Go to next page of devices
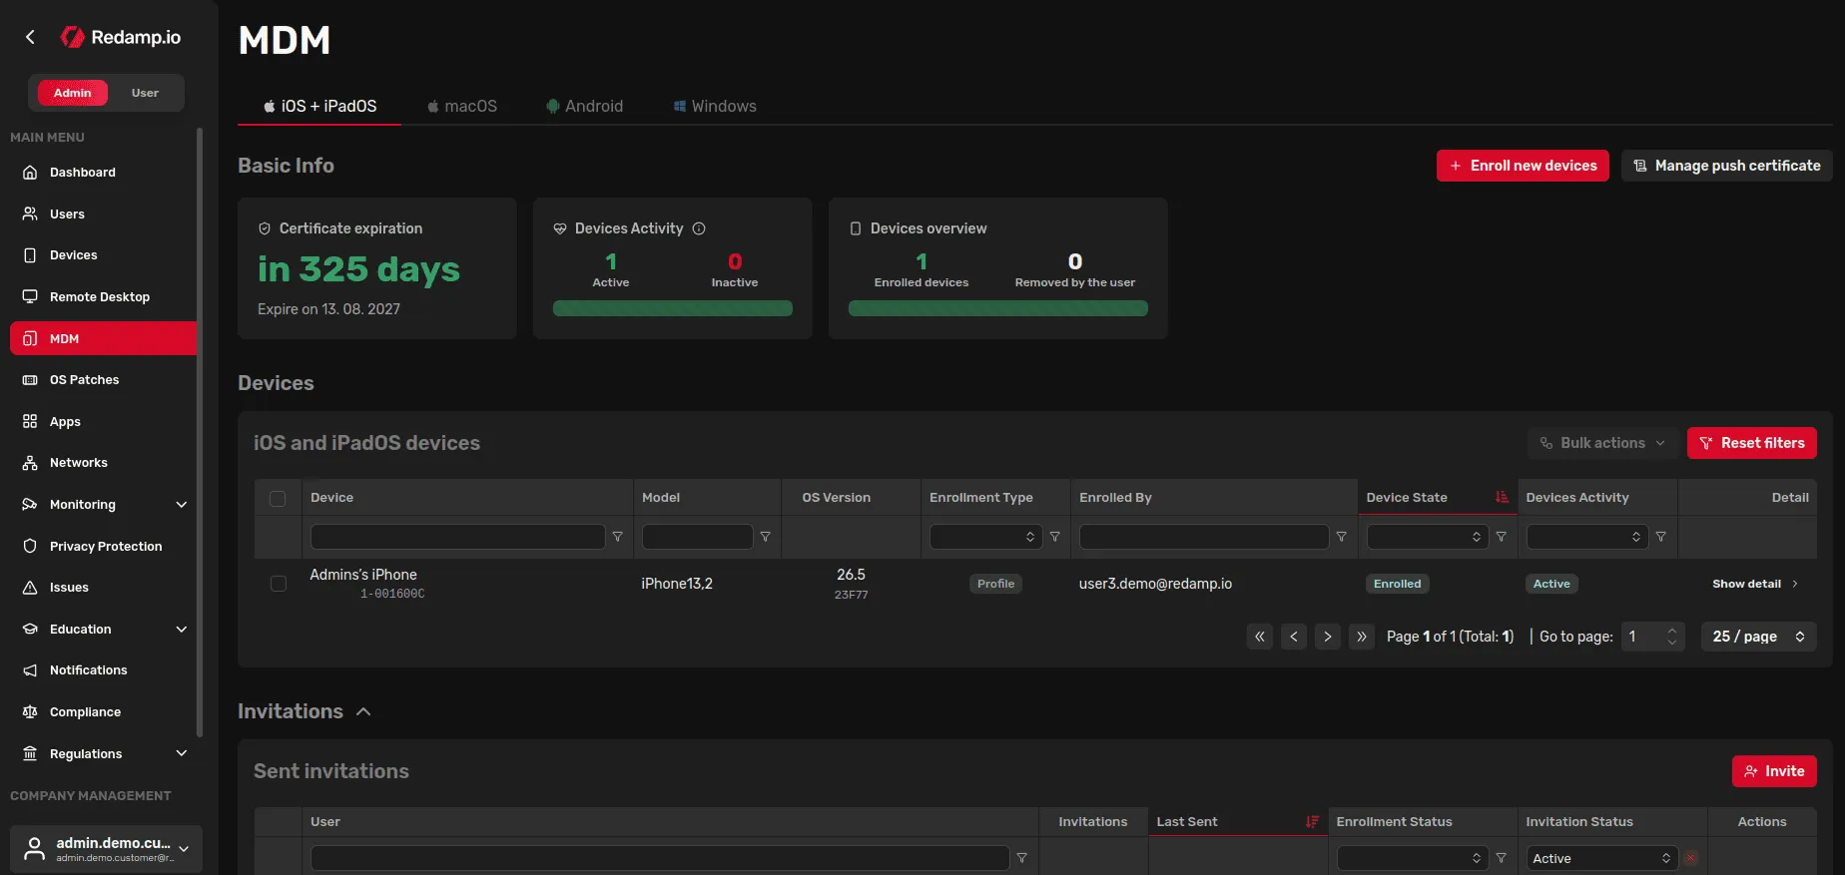Viewport: 1845px width, 875px height. 1328,637
